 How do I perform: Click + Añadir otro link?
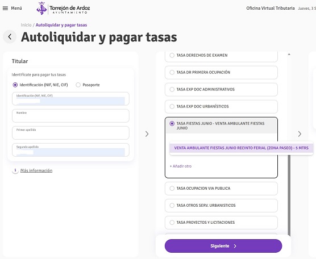(x=181, y=166)
